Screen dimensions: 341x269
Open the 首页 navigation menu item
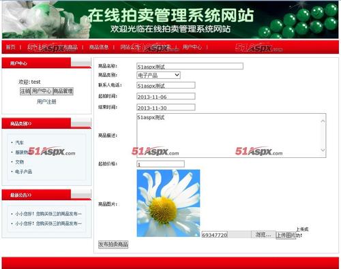10,47
